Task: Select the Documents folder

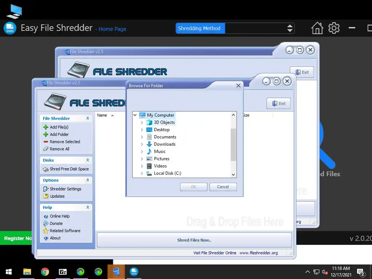Action: point(165,137)
